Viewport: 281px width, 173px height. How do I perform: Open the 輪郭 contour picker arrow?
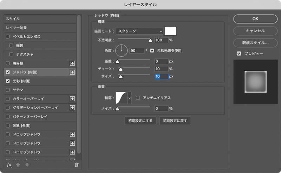point(129,98)
